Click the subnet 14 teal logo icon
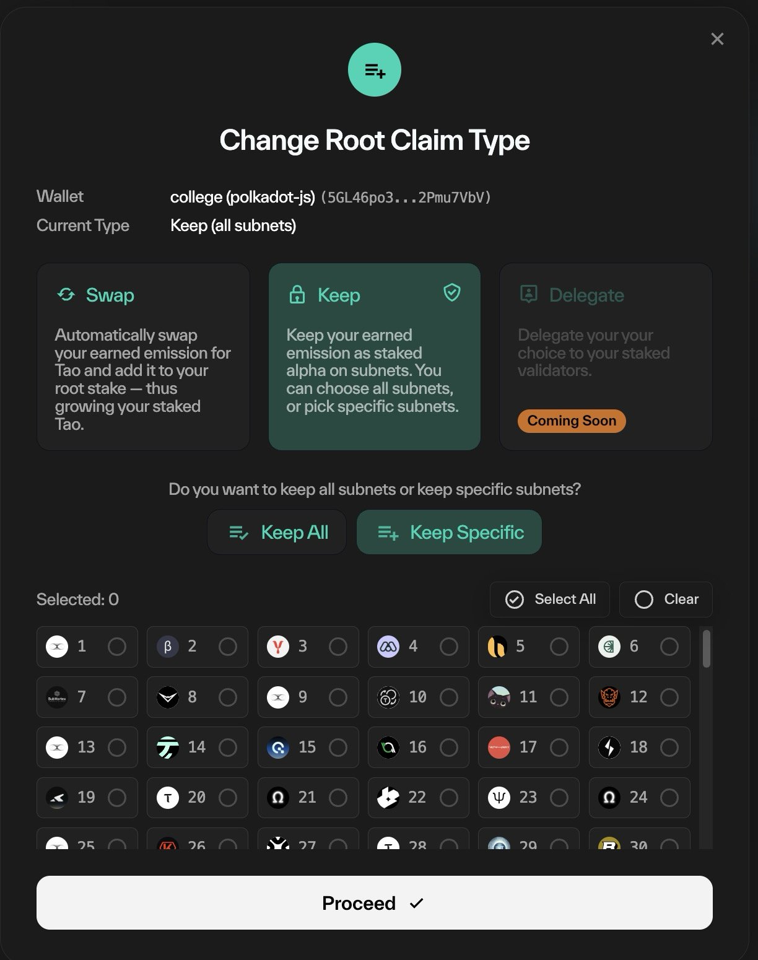The width and height of the screenshot is (758, 960). pos(168,748)
